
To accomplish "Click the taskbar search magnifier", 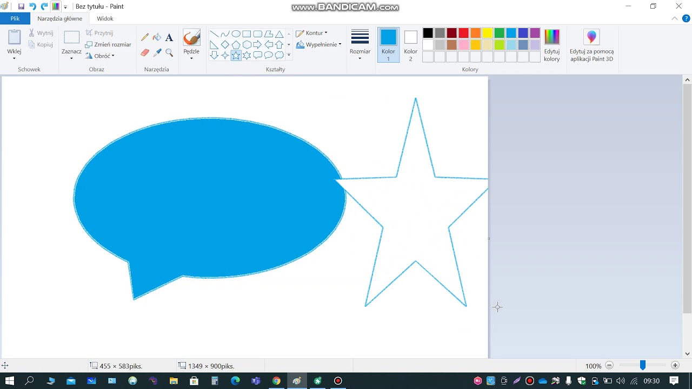I will [30, 381].
